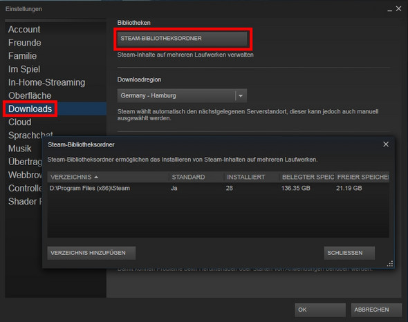
Task: Click the Schliessen button
Action: click(349, 253)
